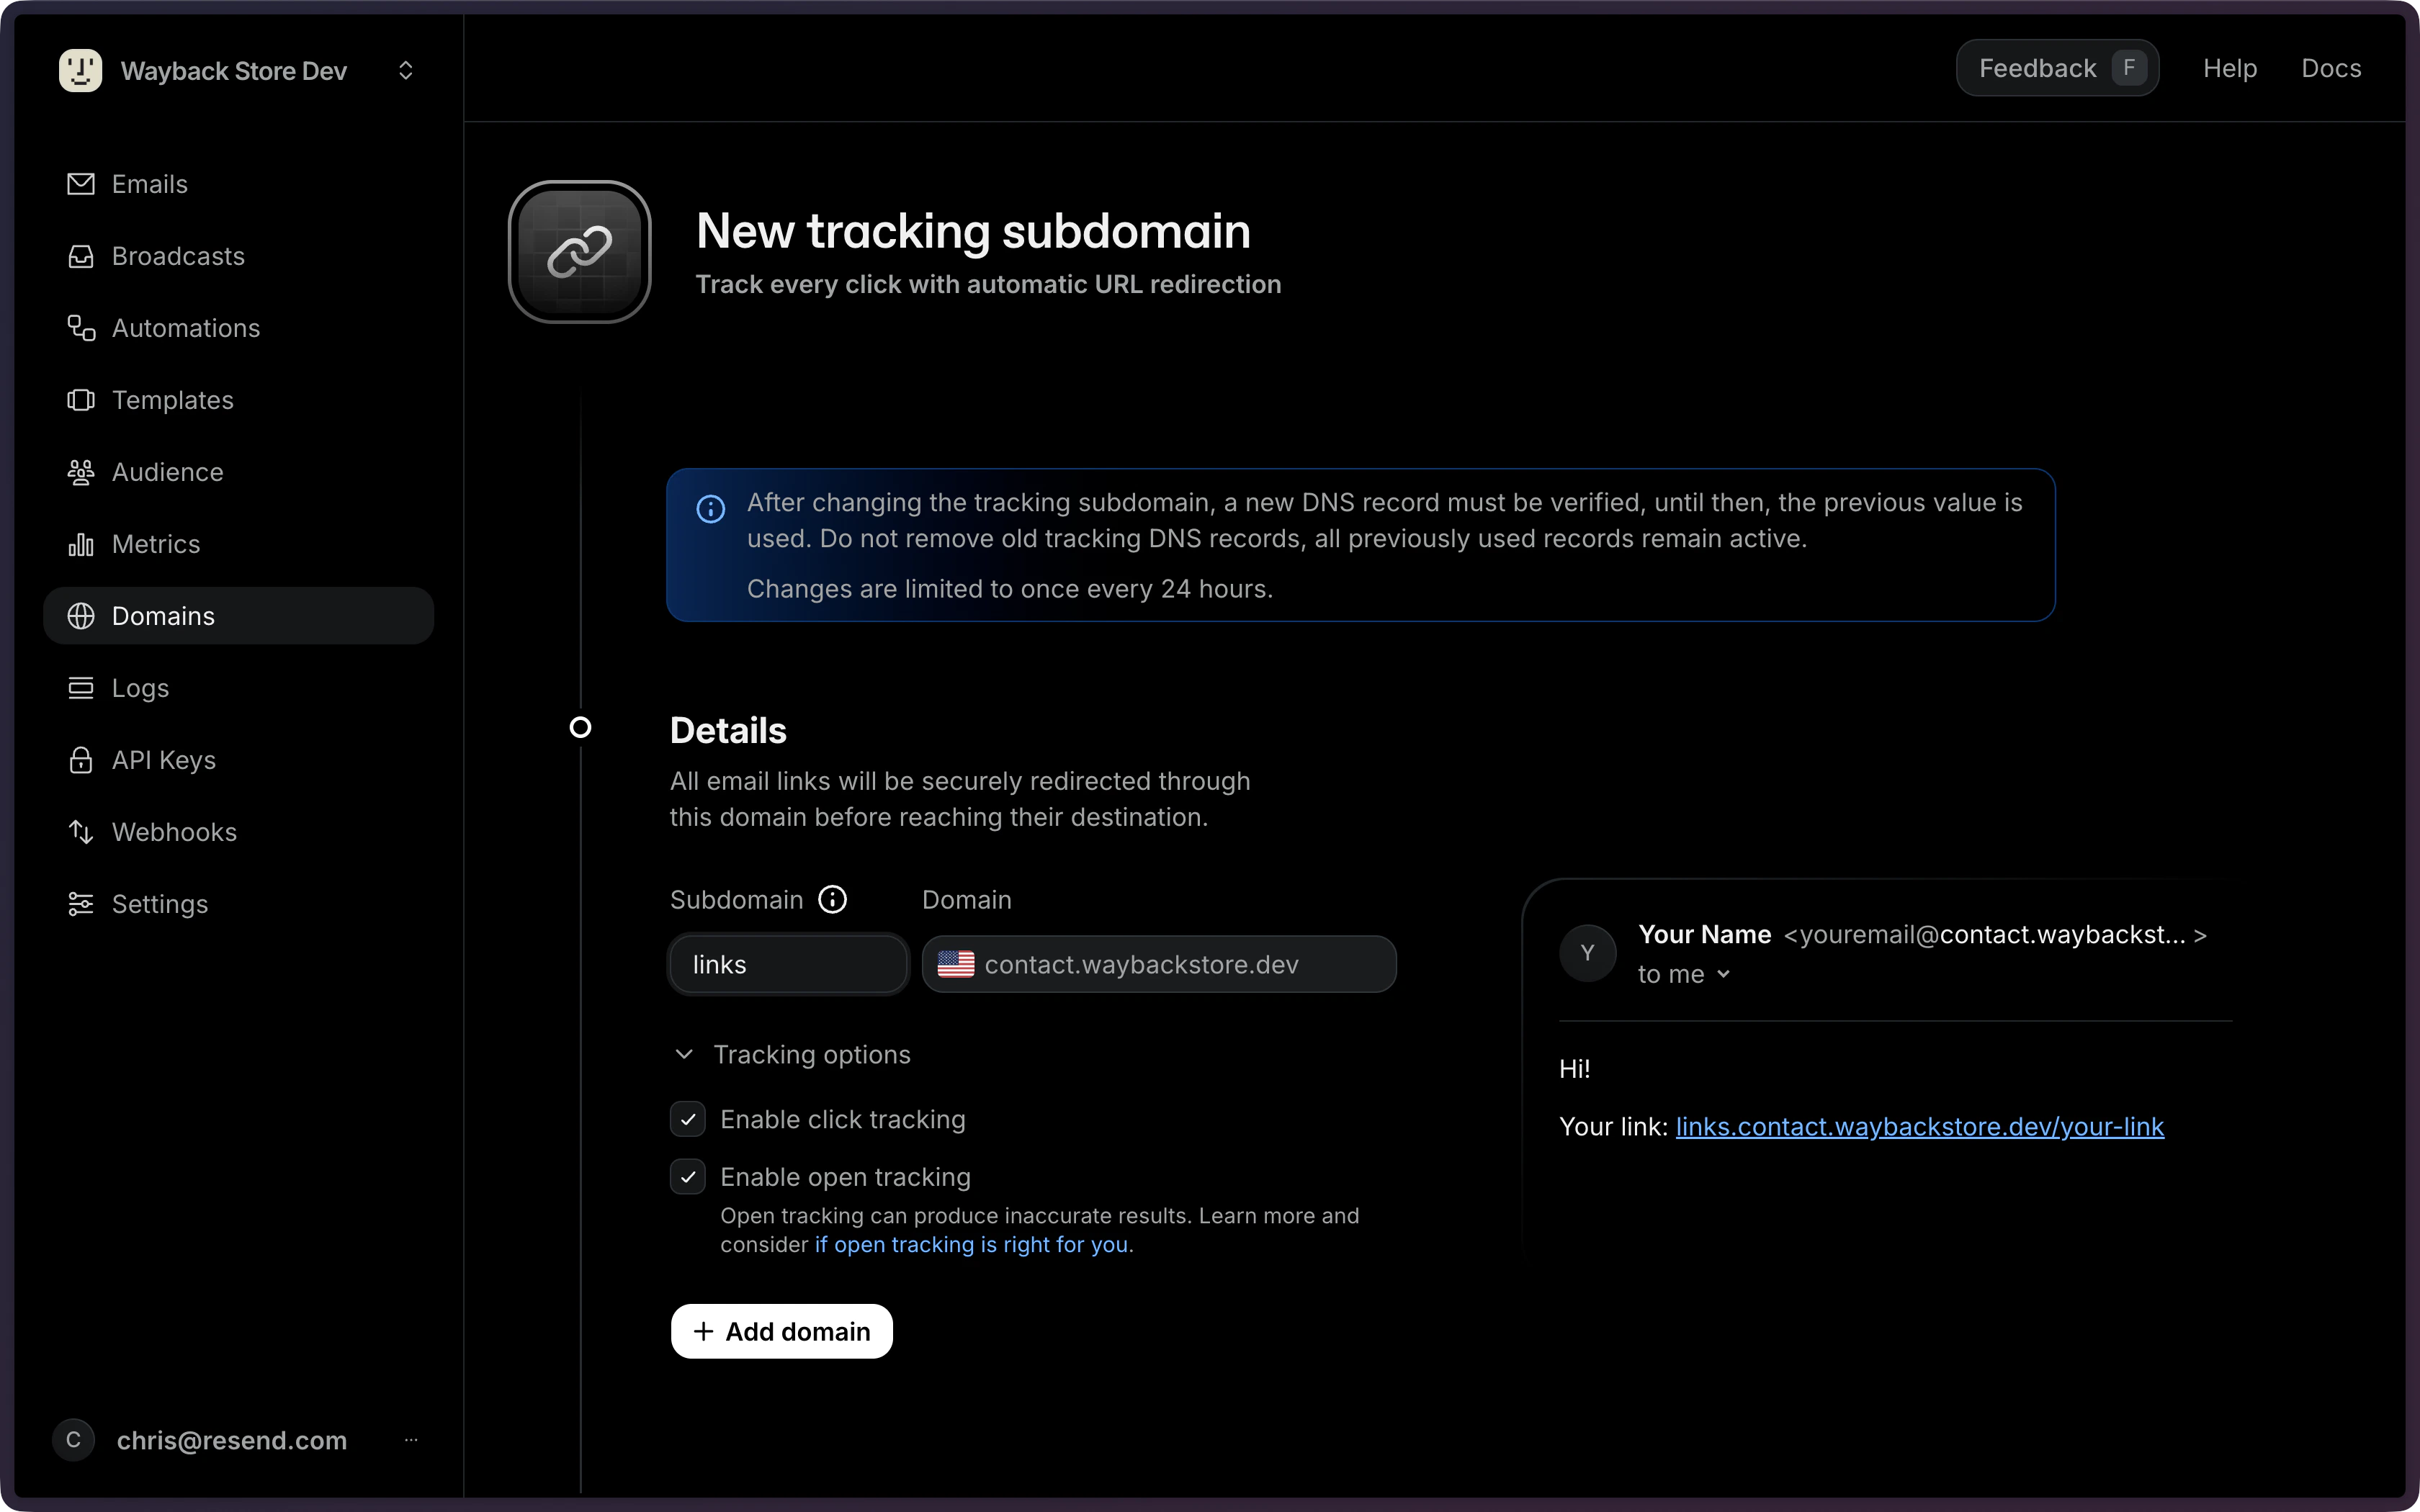The width and height of the screenshot is (2420, 1512).
Task: Open the Logs section
Action: pos(141,688)
